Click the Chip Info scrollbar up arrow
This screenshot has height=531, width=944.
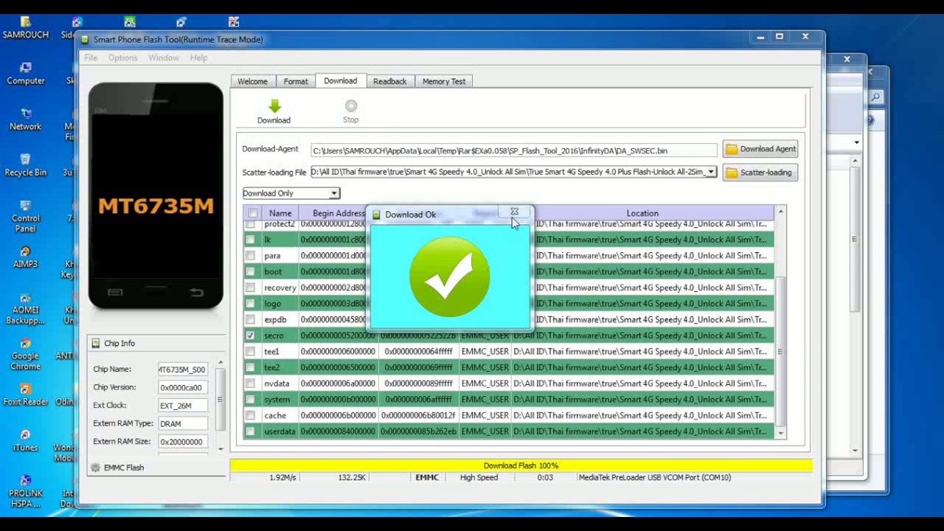pos(220,363)
